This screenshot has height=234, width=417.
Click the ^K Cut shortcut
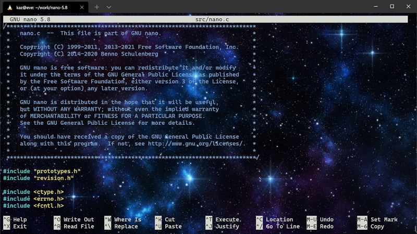click(165, 219)
